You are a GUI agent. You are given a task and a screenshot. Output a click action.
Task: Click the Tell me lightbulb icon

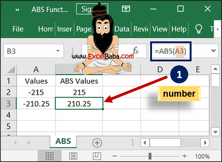click(x=199, y=29)
